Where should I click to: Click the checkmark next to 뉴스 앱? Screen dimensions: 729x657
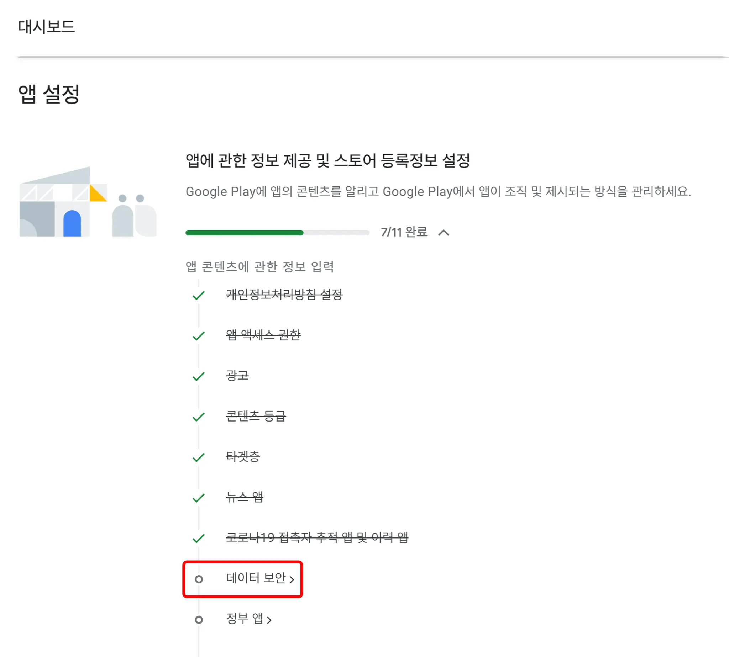point(199,498)
